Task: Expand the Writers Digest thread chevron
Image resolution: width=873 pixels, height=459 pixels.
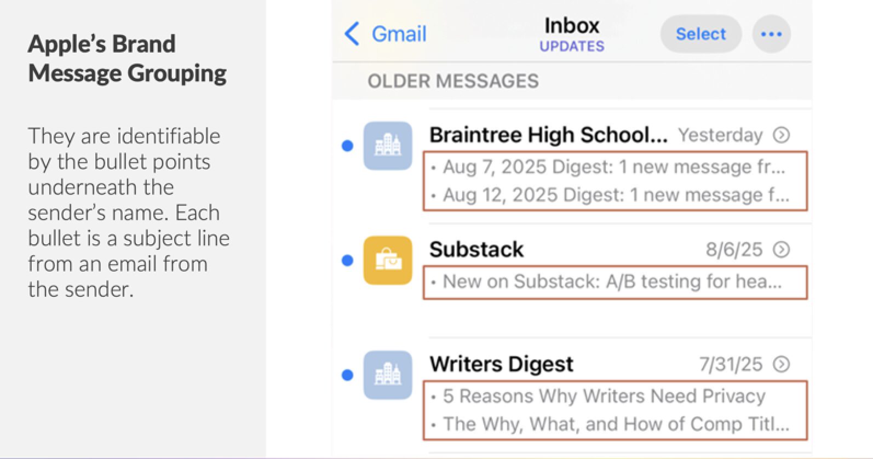Action: click(x=782, y=364)
